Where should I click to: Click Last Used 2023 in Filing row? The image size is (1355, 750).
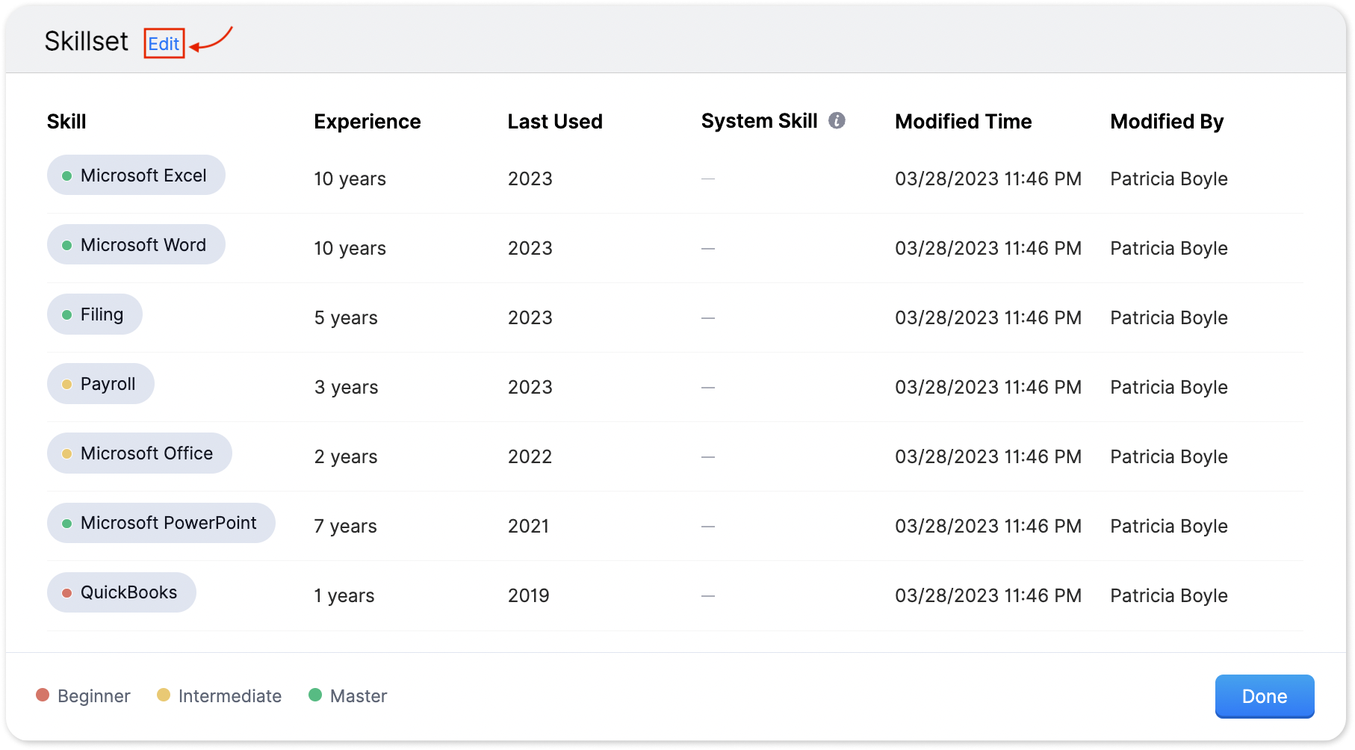pyautogui.click(x=530, y=318)
